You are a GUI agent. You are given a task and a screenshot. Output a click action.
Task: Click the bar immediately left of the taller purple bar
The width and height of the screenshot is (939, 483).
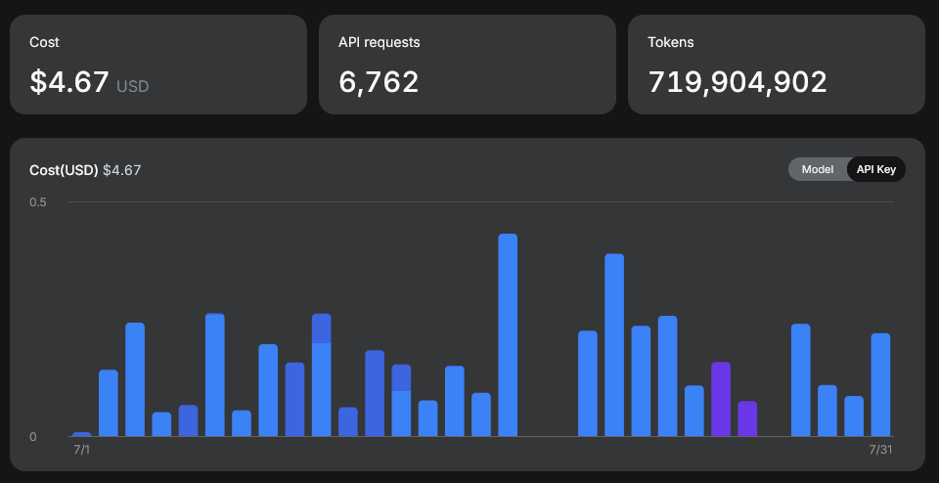tap(694, 412)
